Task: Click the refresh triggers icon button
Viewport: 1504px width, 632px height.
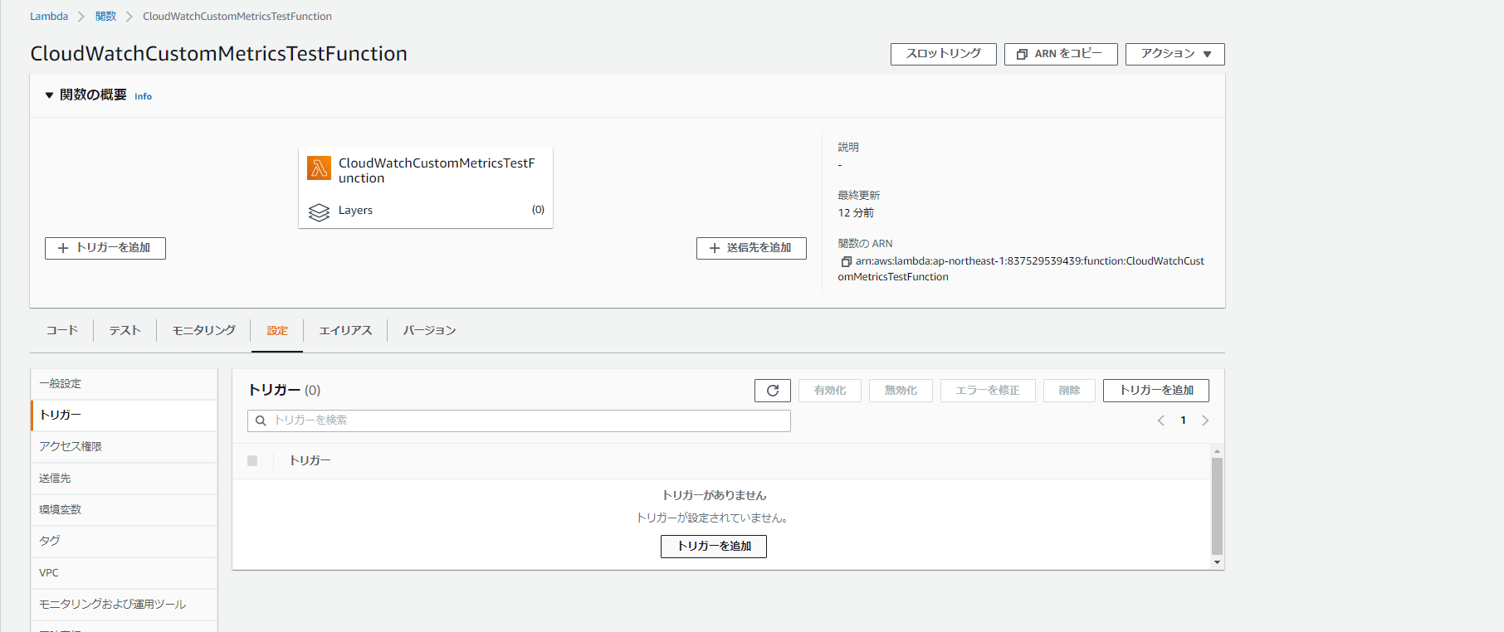Action: click(x=773, y=391)
